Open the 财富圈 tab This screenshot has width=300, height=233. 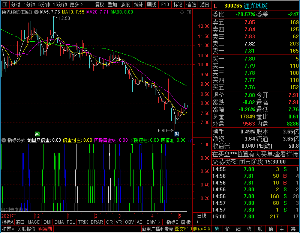click(45, 229)
